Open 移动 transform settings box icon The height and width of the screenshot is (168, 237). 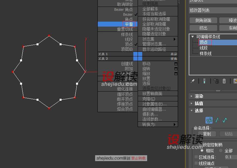176,64
